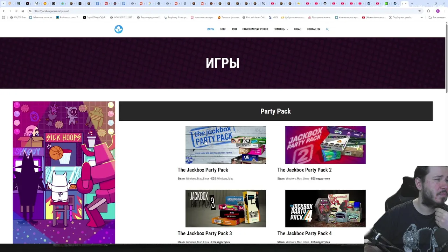Viewport: 448px width, 252px height.
Task: Open the Raspberry Pi bookmark
Action: pos(176,17)
